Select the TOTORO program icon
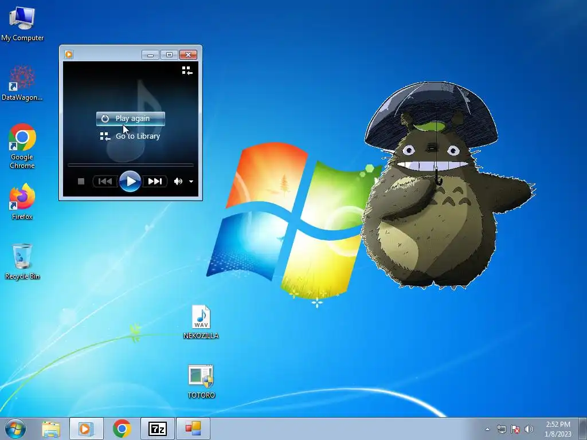This screenshot has width=587, height=440. [201, 382]
